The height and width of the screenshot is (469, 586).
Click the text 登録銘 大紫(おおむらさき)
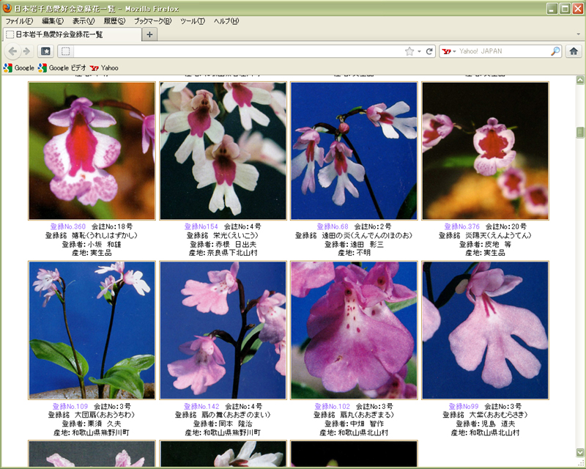[485, 415]
